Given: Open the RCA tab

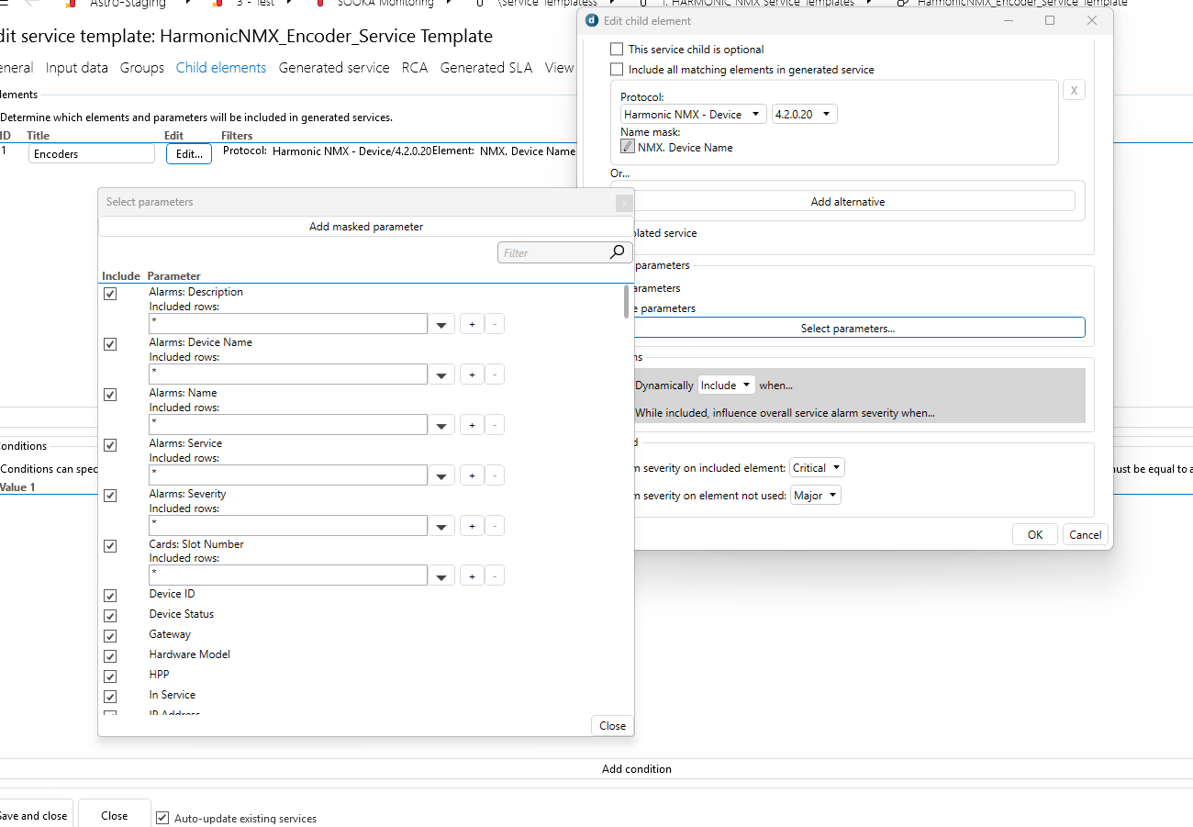Looking at the screenshot, I should pos(415,67).
